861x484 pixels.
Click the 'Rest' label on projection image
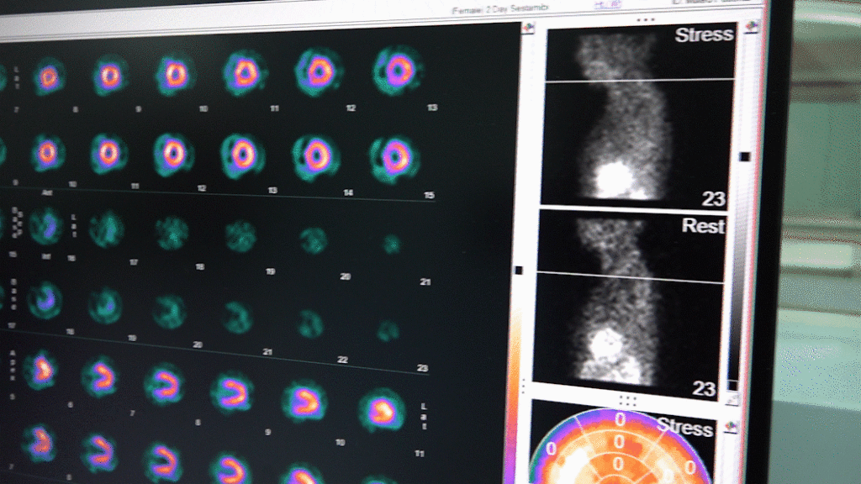[704, 225]
